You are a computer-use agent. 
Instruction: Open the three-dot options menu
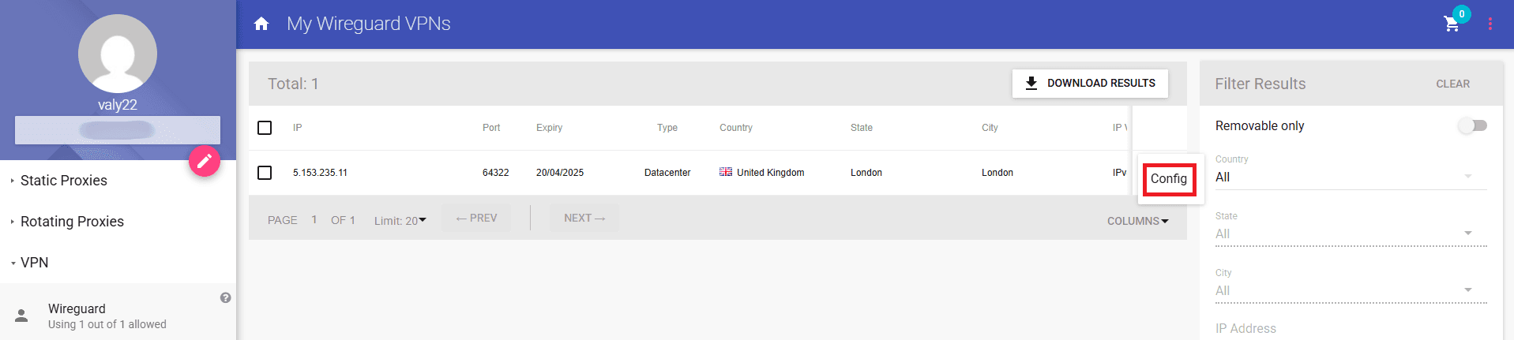click(x=1490, y=24)
